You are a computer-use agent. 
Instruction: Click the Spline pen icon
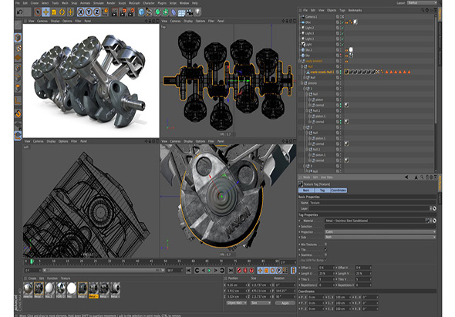click(149, 12)
